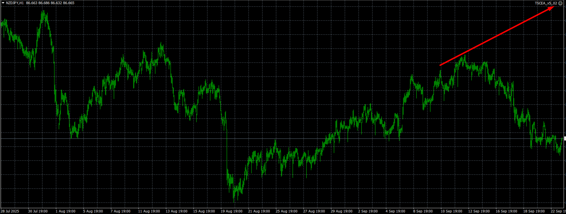Click the 1 Aug 19:00 time label

coord(65,211)
